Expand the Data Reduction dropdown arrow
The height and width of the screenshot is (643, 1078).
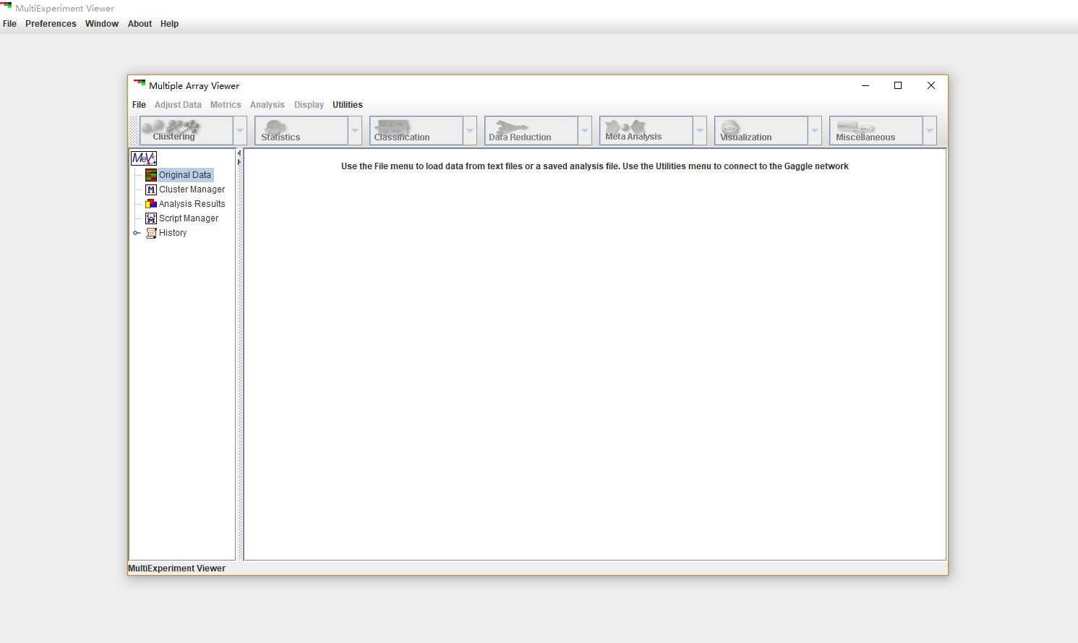pyautogui.click(x=585, y=131)
